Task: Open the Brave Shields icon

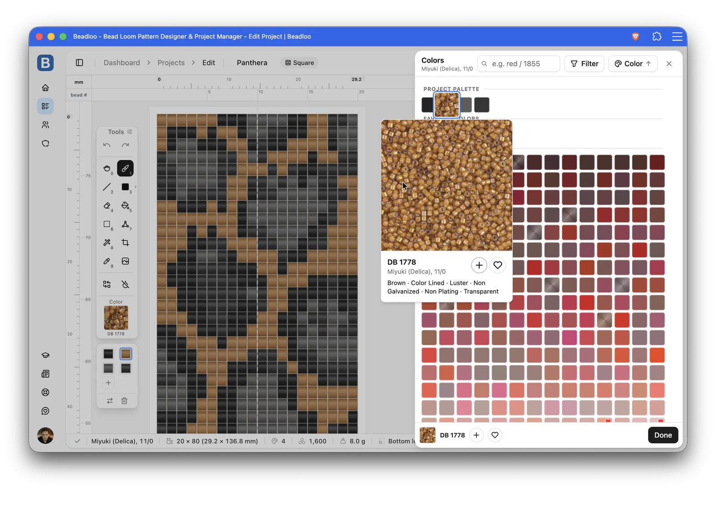Action: click(635, 37)
